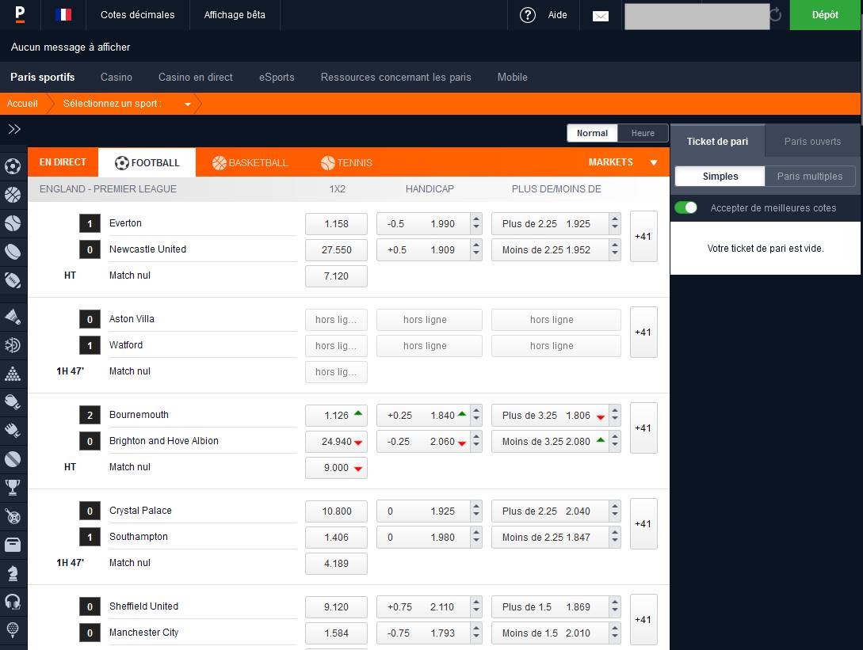Viewport: 863px width, 650px height.
Task: Bet on Newcastle United win at 27.550
Action: (x=336, y=249)
